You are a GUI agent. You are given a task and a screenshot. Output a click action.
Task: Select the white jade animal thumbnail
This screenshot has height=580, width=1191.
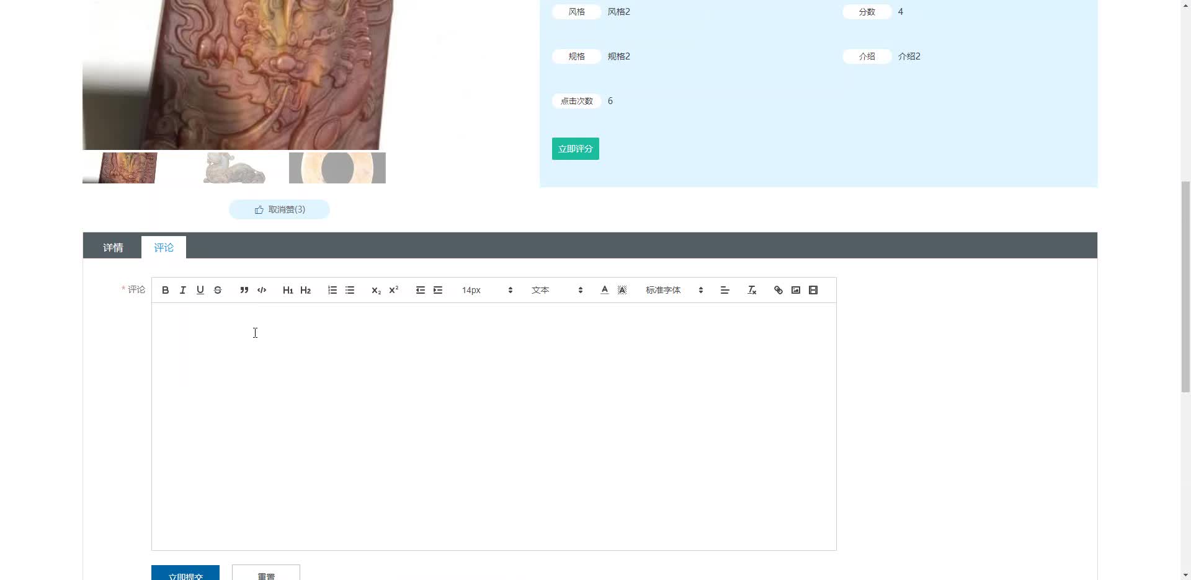click(x=234, y=168)
